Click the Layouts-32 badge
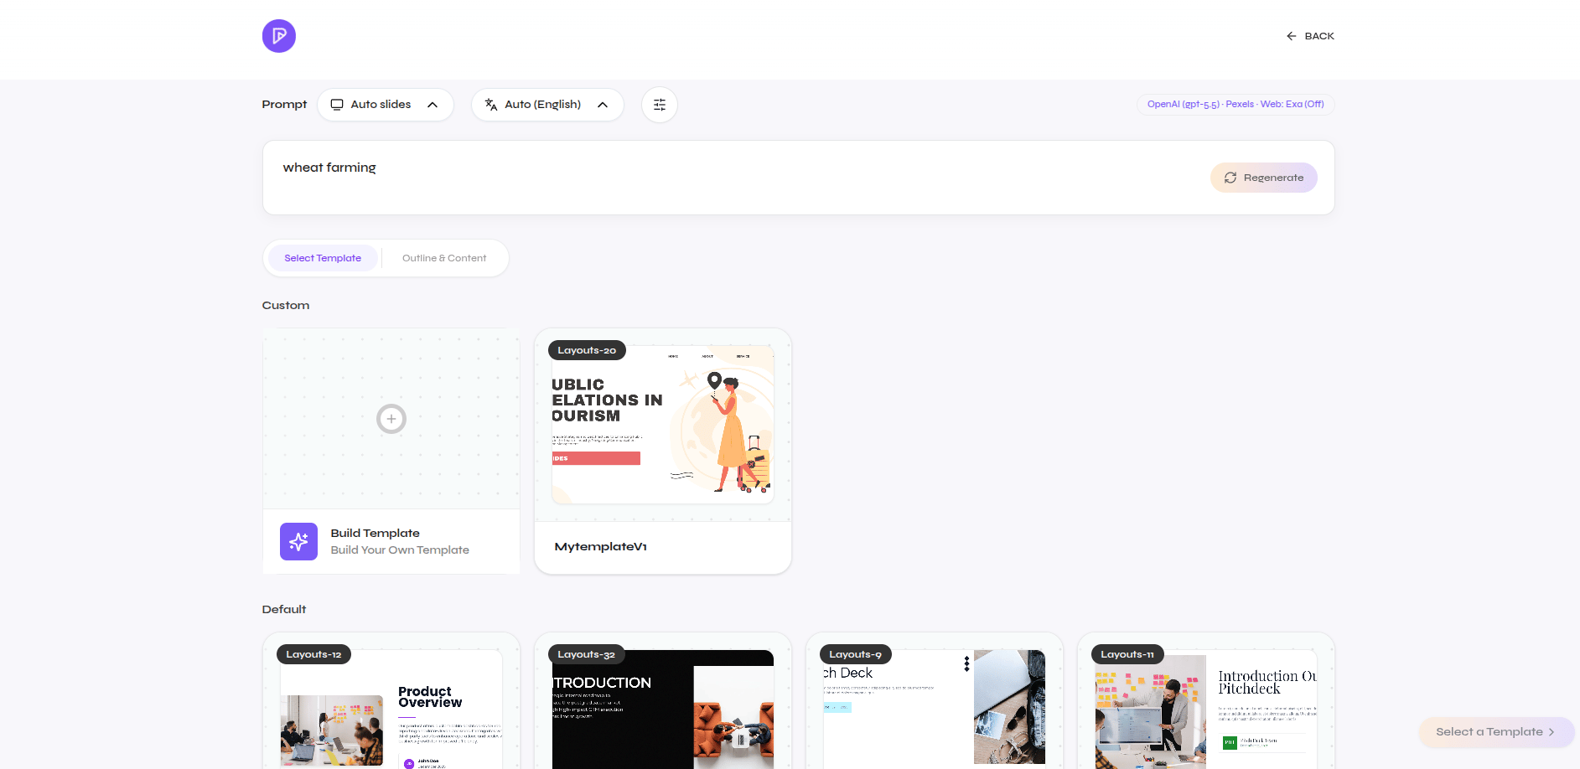This screenshot has height=769, width=1580. pyautogui.click(x=586, y=654)
